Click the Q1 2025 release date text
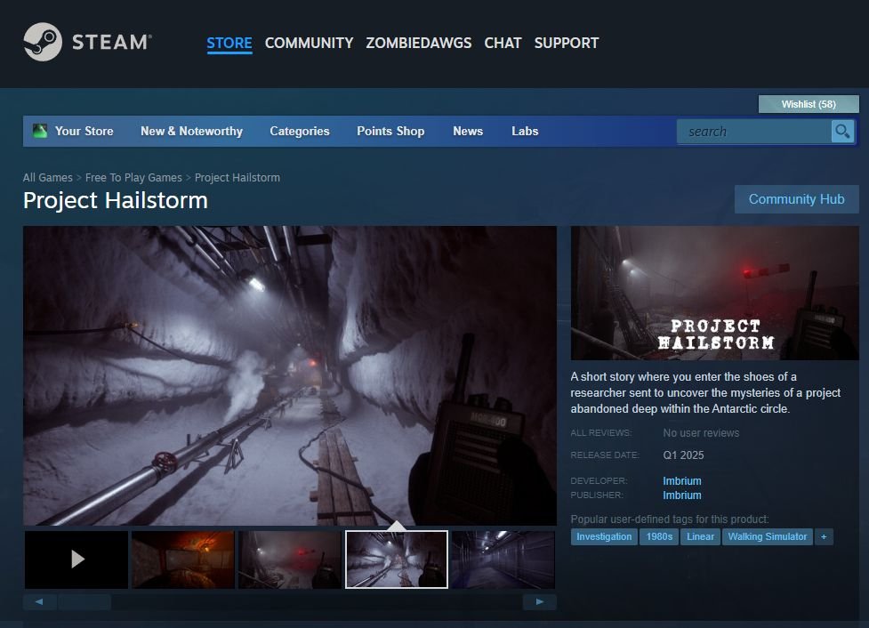This screenshot has width=869, height=628. coord(683,455)
